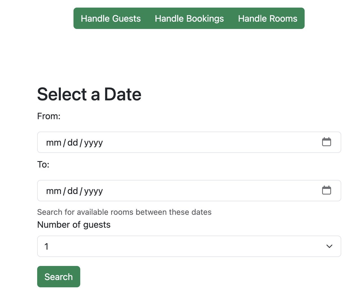Switch to Handle Rooms
357x298 pixels.
[x=267, y=18]
